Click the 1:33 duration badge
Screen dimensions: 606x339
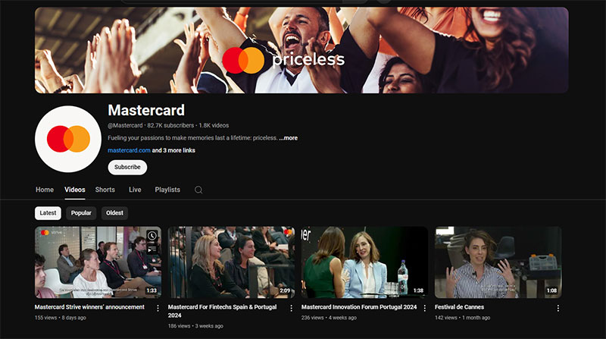pos(151,290)
